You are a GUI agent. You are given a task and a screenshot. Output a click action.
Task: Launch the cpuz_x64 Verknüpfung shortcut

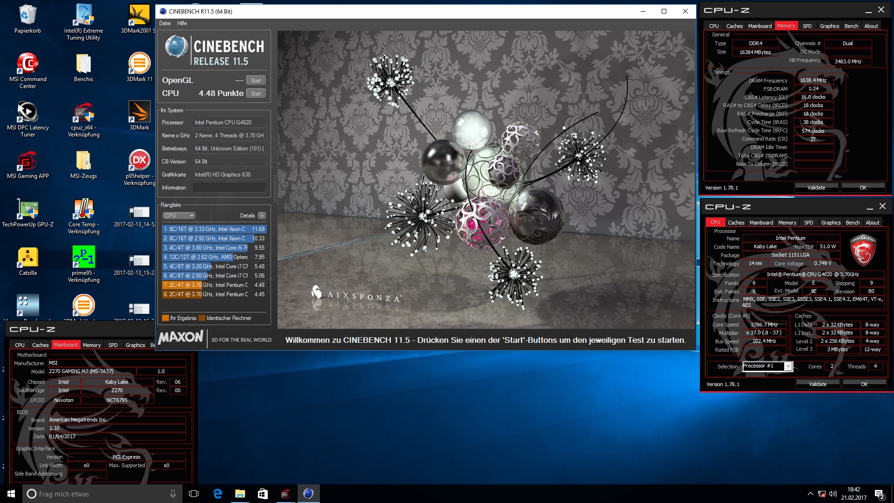83,119
